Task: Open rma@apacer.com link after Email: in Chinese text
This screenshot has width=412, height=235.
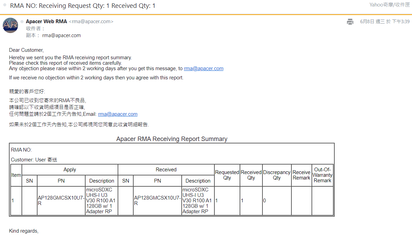Action: (x=118, y=114)
